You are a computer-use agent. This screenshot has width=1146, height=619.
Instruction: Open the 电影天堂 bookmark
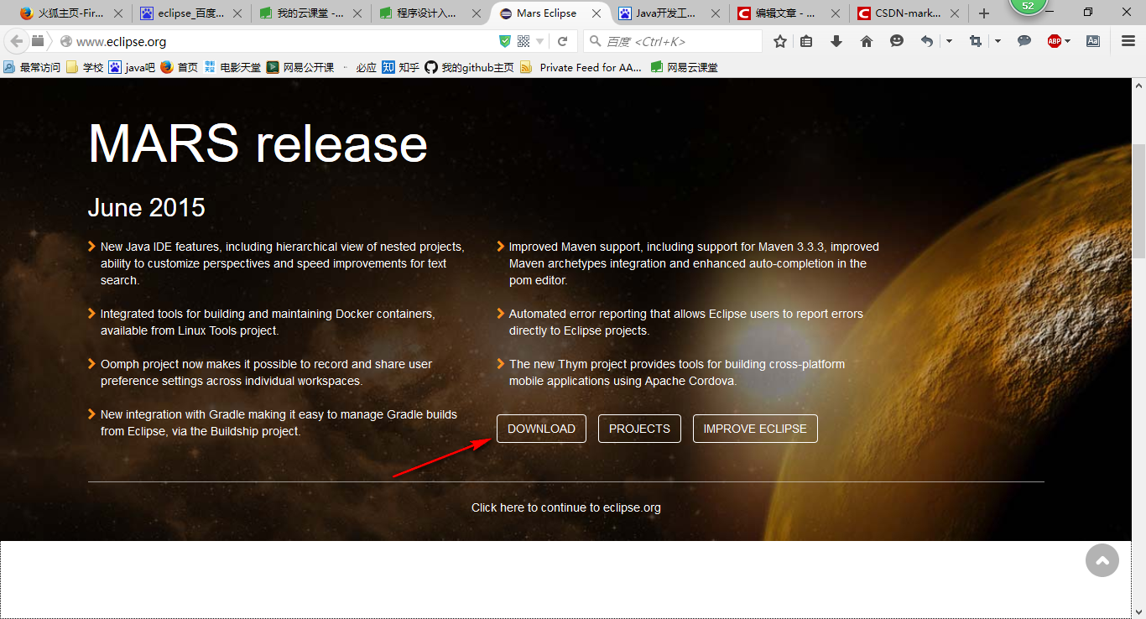pos(232,67)
